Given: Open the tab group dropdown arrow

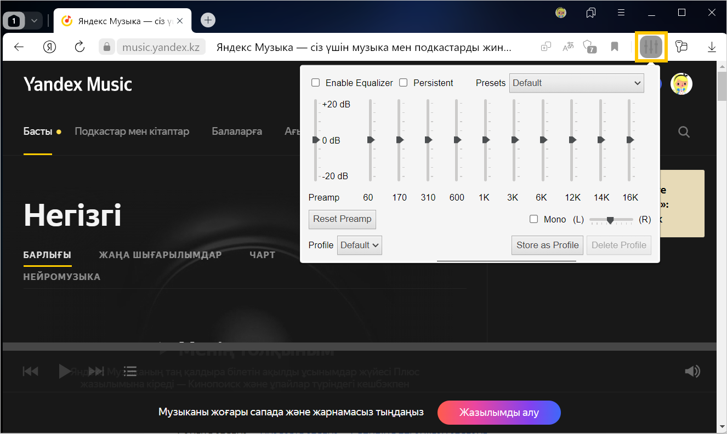Looking at the screenshot, I should 34,21.
